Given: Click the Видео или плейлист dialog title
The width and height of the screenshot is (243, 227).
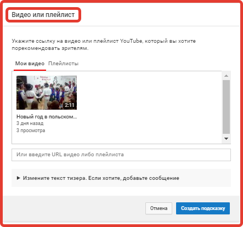Looking at the screenshot, I should [x=43, y=15].
